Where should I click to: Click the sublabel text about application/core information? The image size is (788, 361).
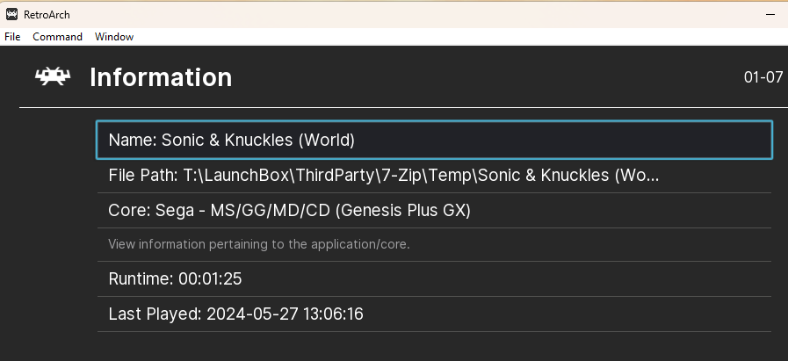(x=259, y=244)
